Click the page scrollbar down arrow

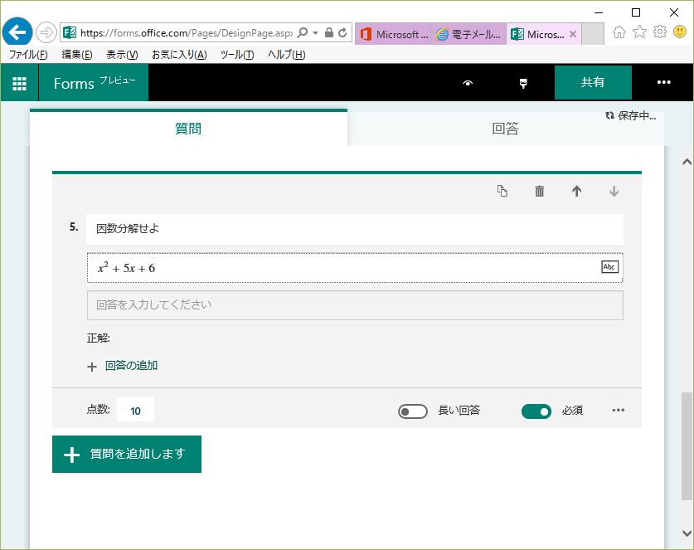pos(687,533)
